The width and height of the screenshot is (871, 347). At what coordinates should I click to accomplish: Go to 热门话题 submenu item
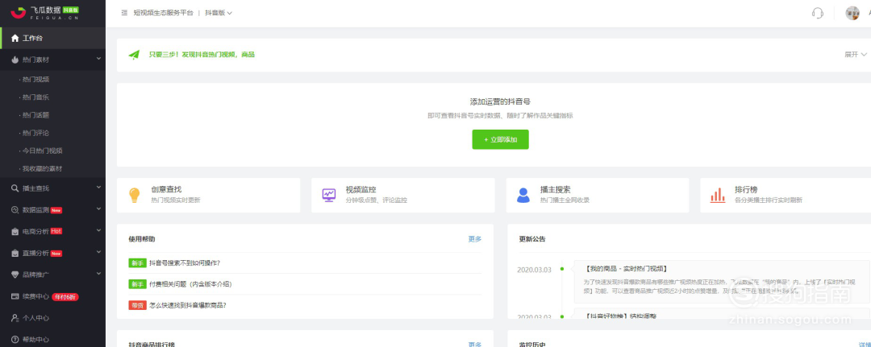(x=36, y=115)
